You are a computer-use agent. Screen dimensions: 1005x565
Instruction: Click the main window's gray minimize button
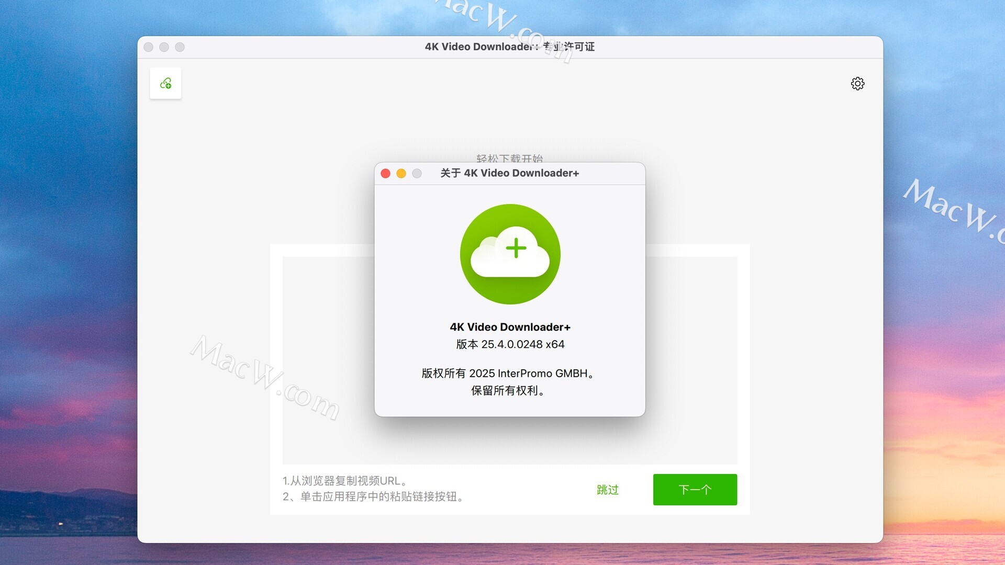(x=164, y=47)
